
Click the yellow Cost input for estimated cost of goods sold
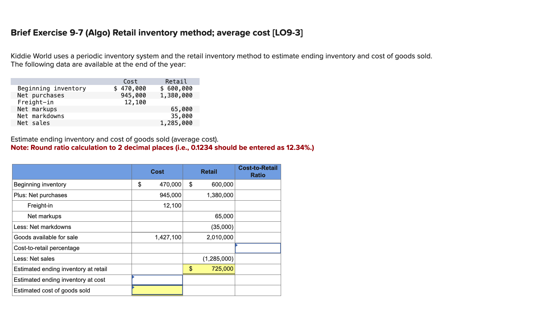click(x=157, y=290)
